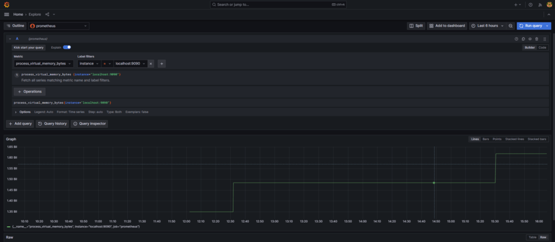This screenshot has height=242, width=555.
Task: Select Stacked lines graph style
Action: pos(514,139)
